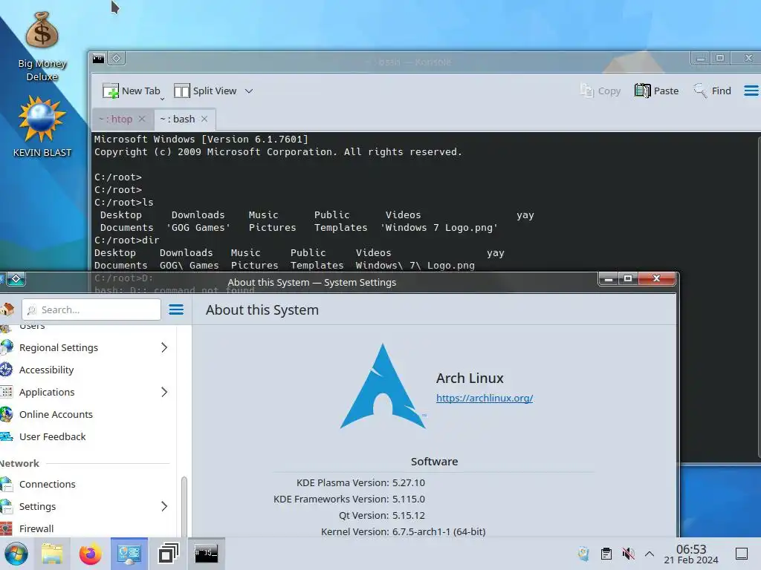Click the Firewall brick icon
This screenshot has width=761, height=570.
[6, 528]
